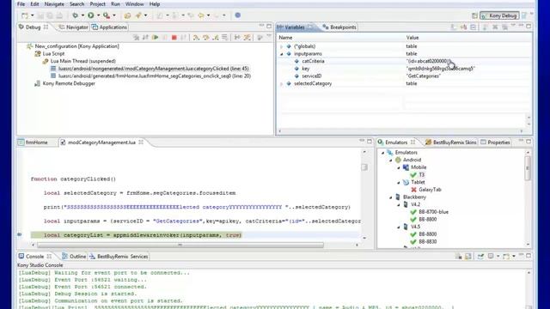Select the categoryClicked (line: 45) stack frame
The width and height of the screenshot is (550, 309).
click(x=150, y=69)
